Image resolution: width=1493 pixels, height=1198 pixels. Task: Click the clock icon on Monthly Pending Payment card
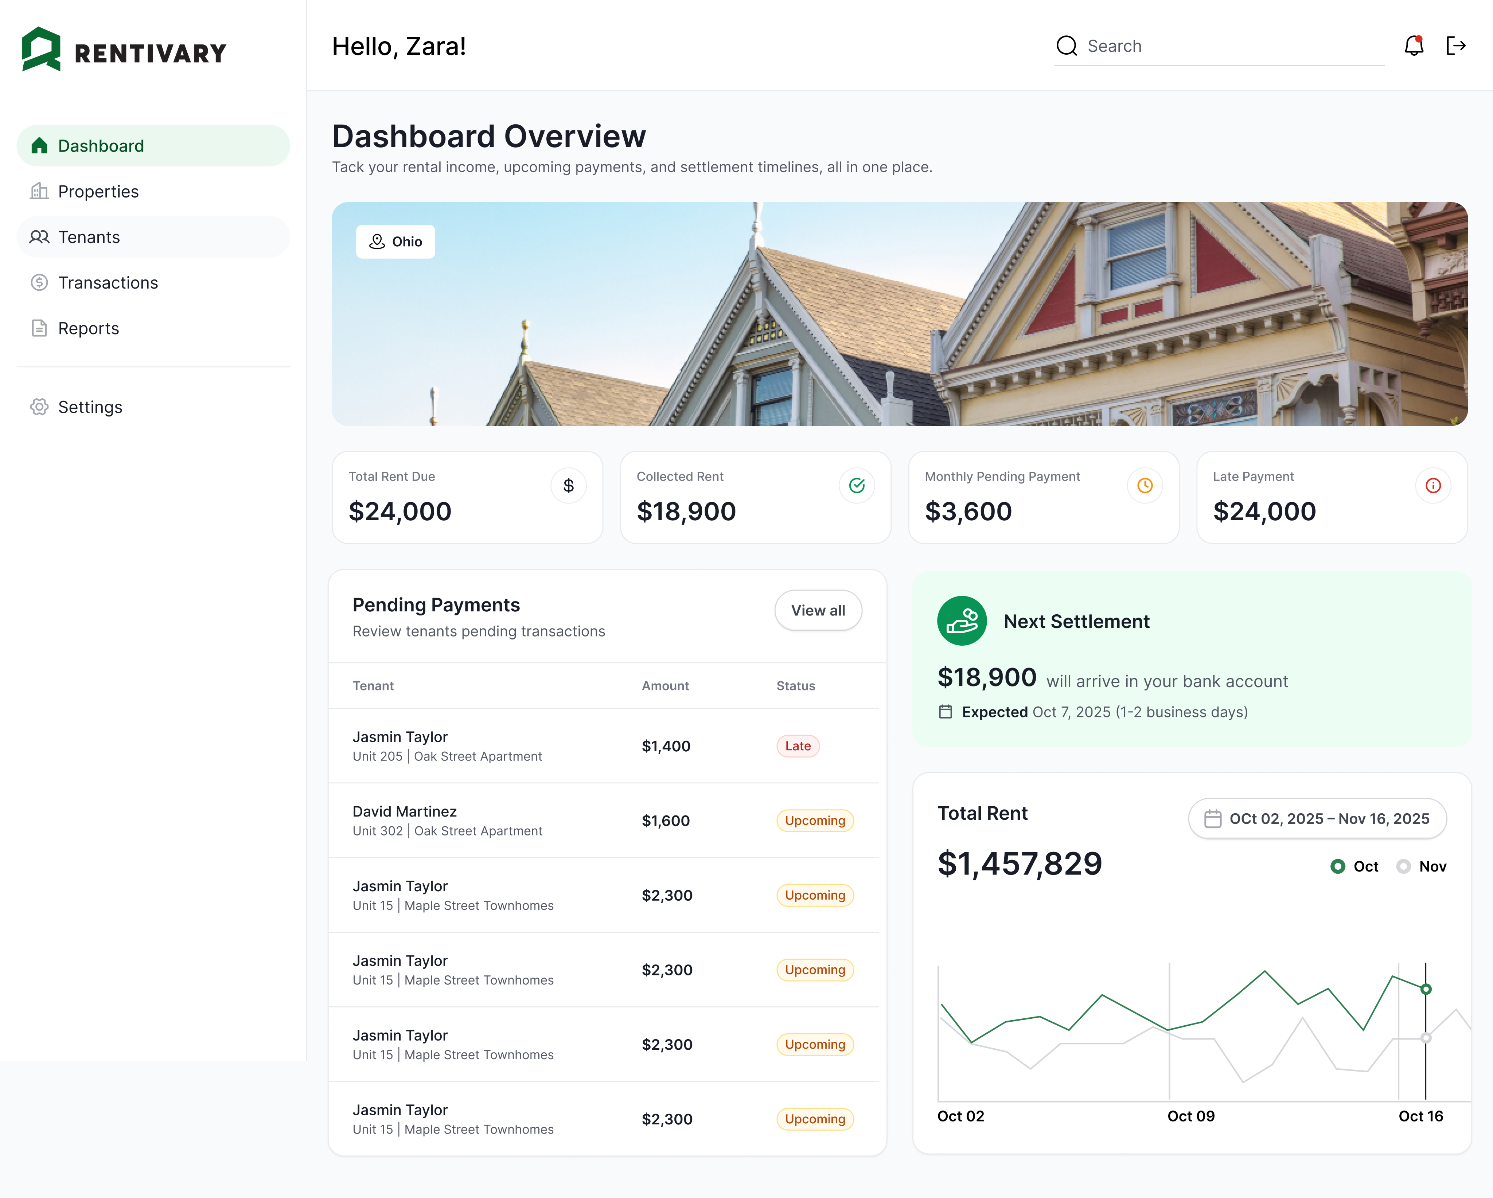[x=1145, y=485]
